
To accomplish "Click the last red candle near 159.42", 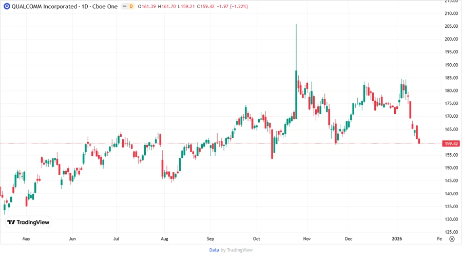I will pos(419,141).
